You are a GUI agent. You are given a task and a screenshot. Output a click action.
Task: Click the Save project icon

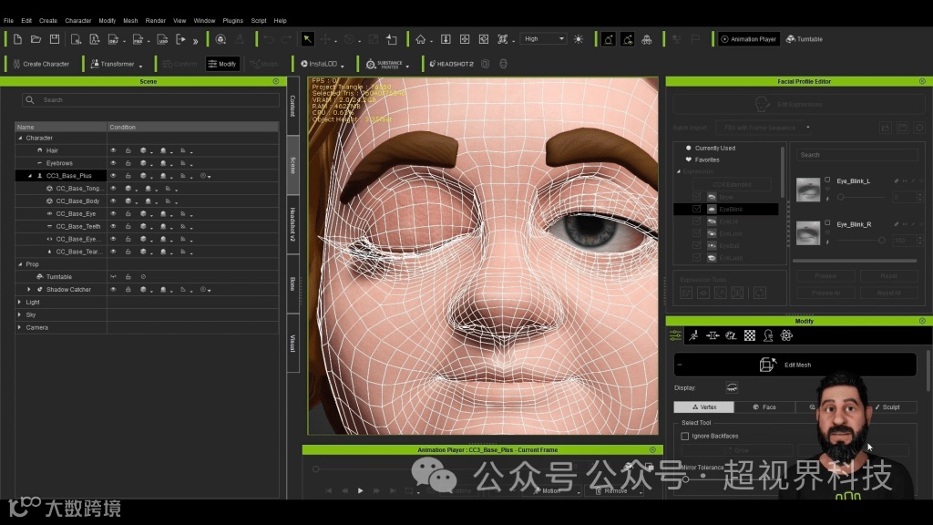point(55,39)
